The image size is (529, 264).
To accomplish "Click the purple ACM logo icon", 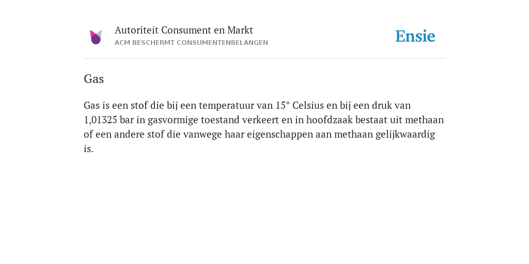I will pos(96,37).
